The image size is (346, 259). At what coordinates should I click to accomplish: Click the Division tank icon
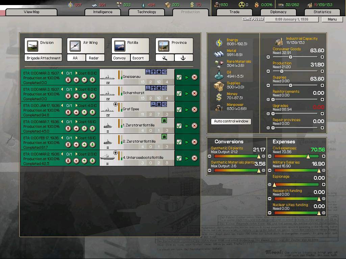(x=32, y=46)
